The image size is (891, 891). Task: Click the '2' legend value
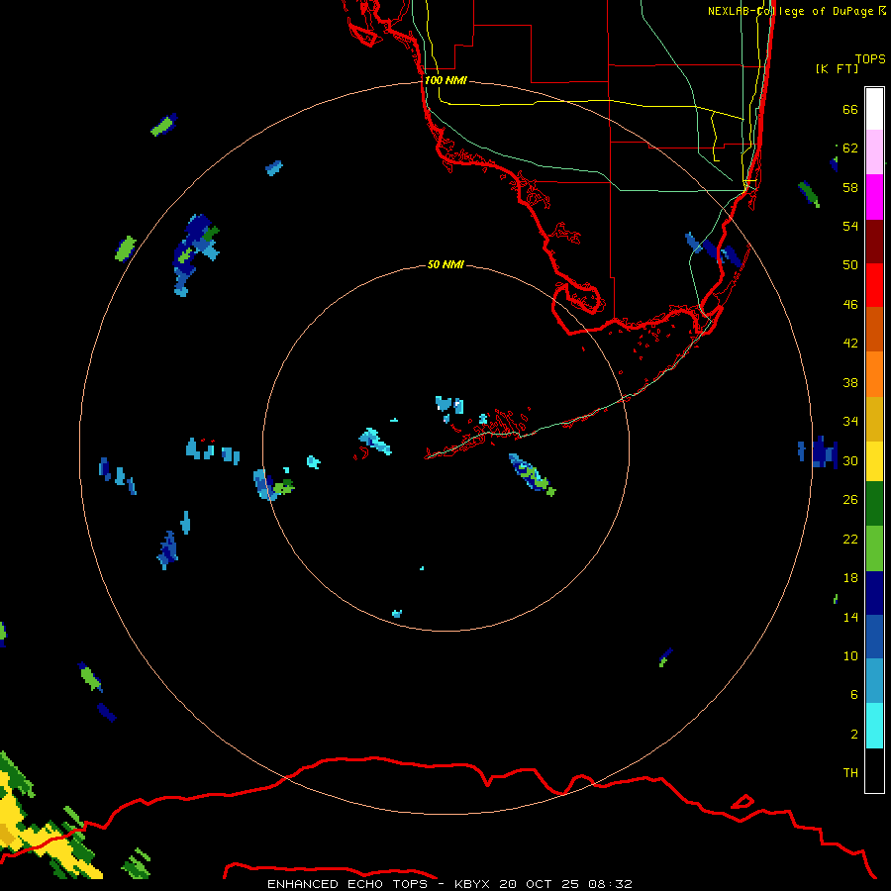853,734
